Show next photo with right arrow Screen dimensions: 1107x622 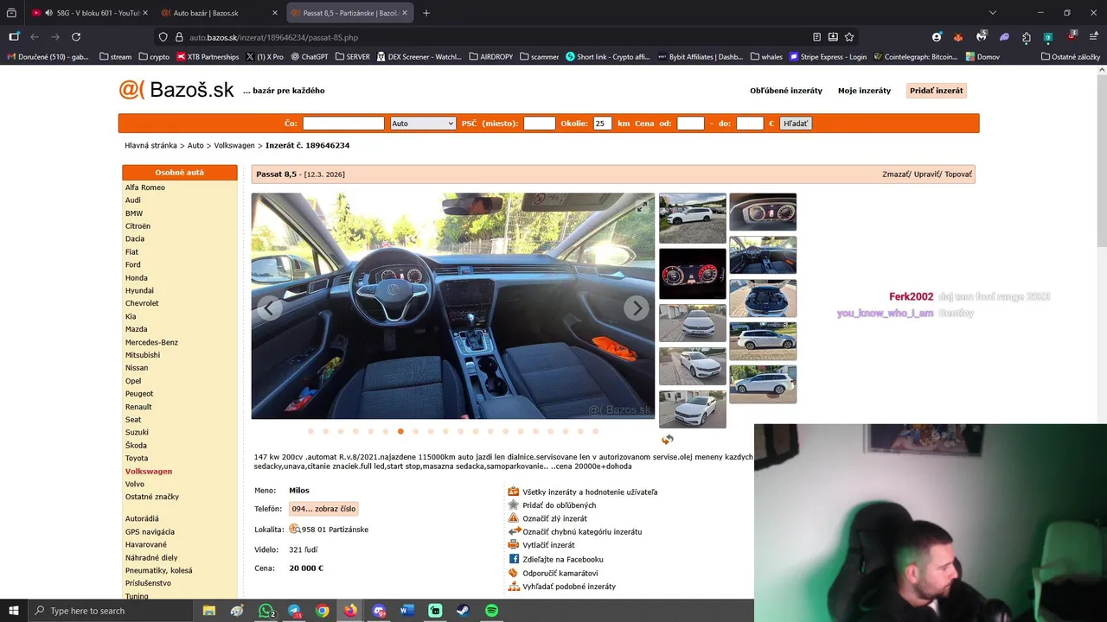637,308
